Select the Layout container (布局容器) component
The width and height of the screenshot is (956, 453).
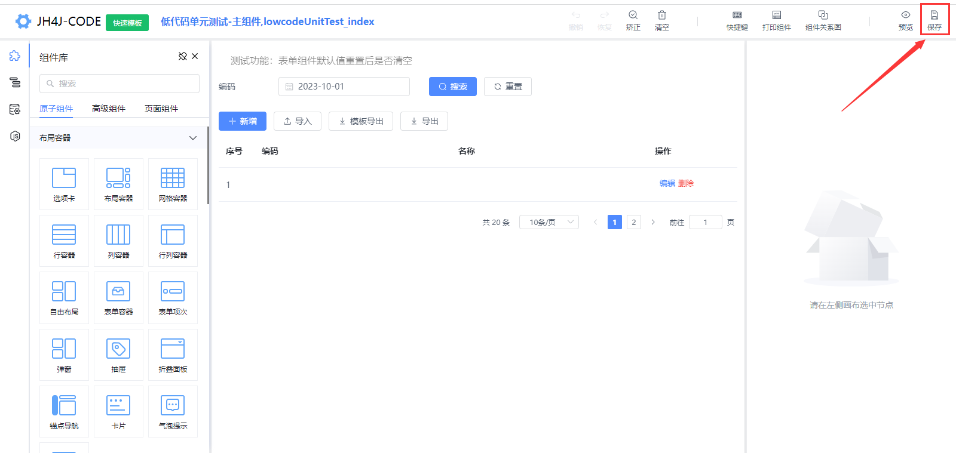click(x=118, y=184)
